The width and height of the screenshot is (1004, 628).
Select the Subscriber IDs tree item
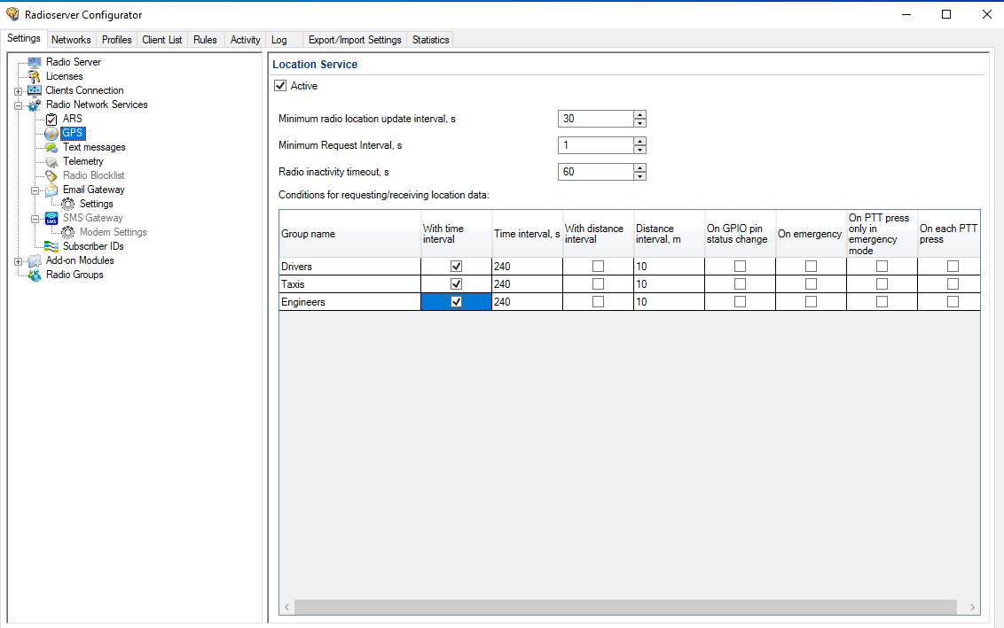pos(93,246)
